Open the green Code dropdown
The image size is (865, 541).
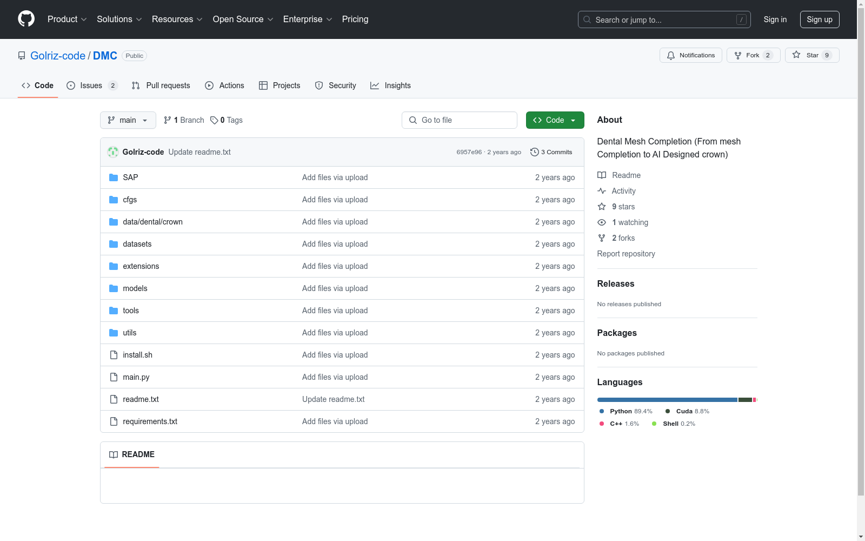[x=555, y=120]
